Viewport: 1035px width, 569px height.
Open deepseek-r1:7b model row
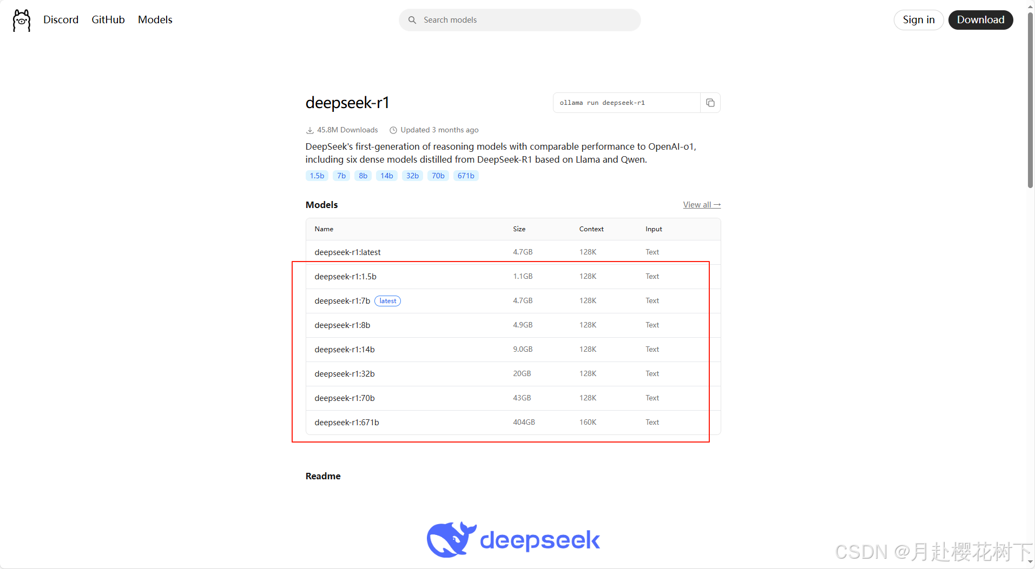tap(513, 301)
